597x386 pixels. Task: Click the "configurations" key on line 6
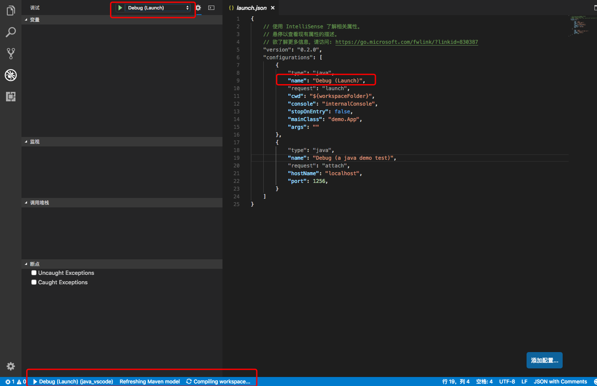(x=288, y=58)
